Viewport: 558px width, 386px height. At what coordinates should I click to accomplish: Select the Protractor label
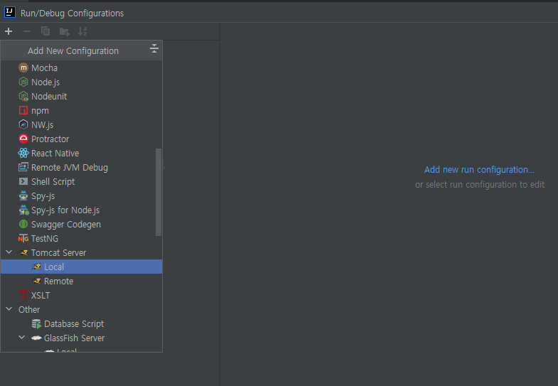[50, 139]
